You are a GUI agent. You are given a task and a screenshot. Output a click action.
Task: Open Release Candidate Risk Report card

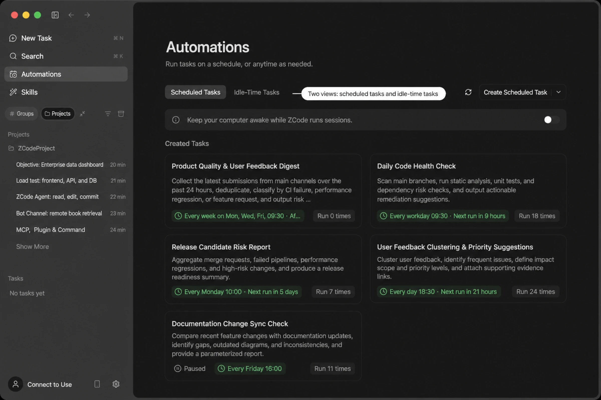(x=263, y=269)
